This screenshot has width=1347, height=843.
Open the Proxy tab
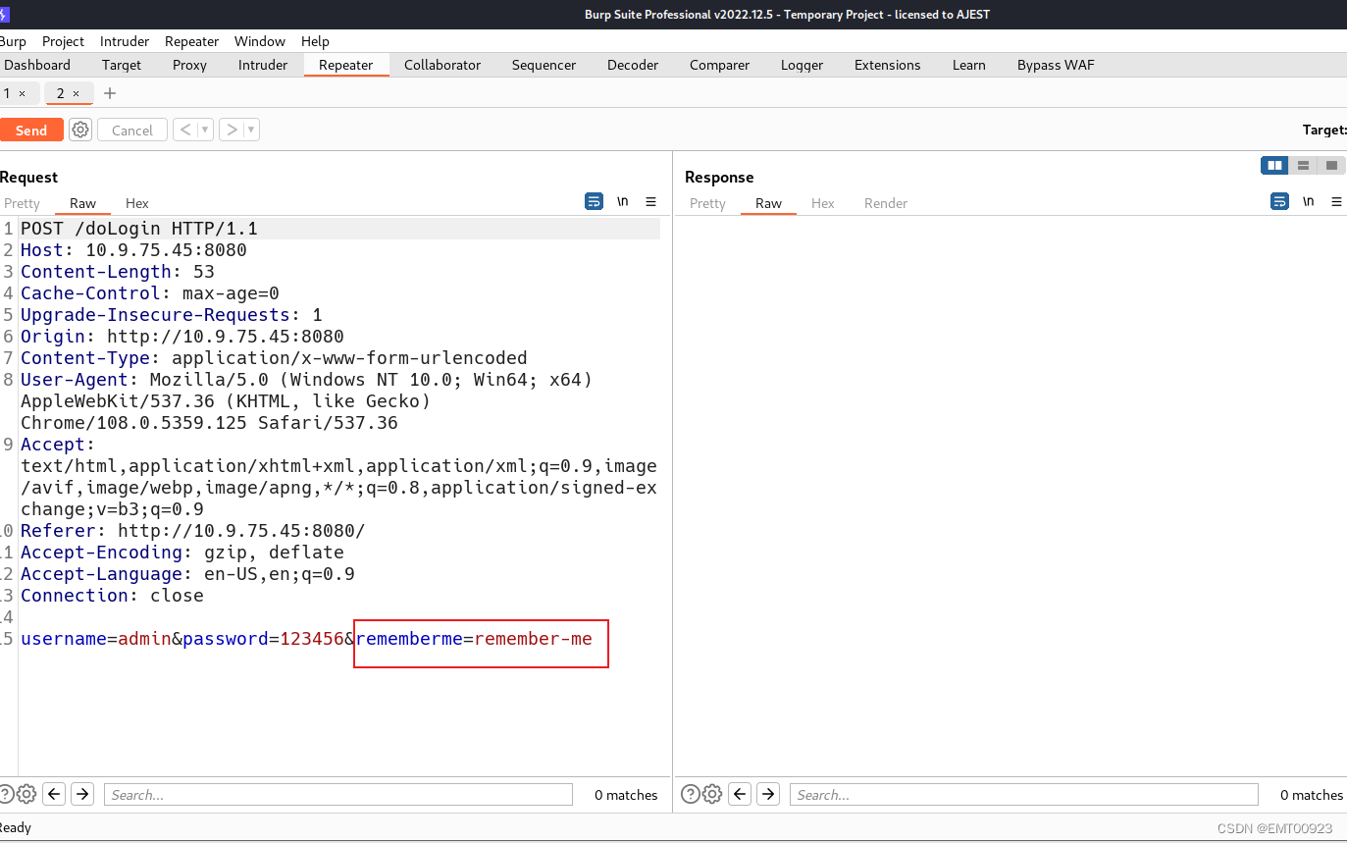[x=189, y=65]
